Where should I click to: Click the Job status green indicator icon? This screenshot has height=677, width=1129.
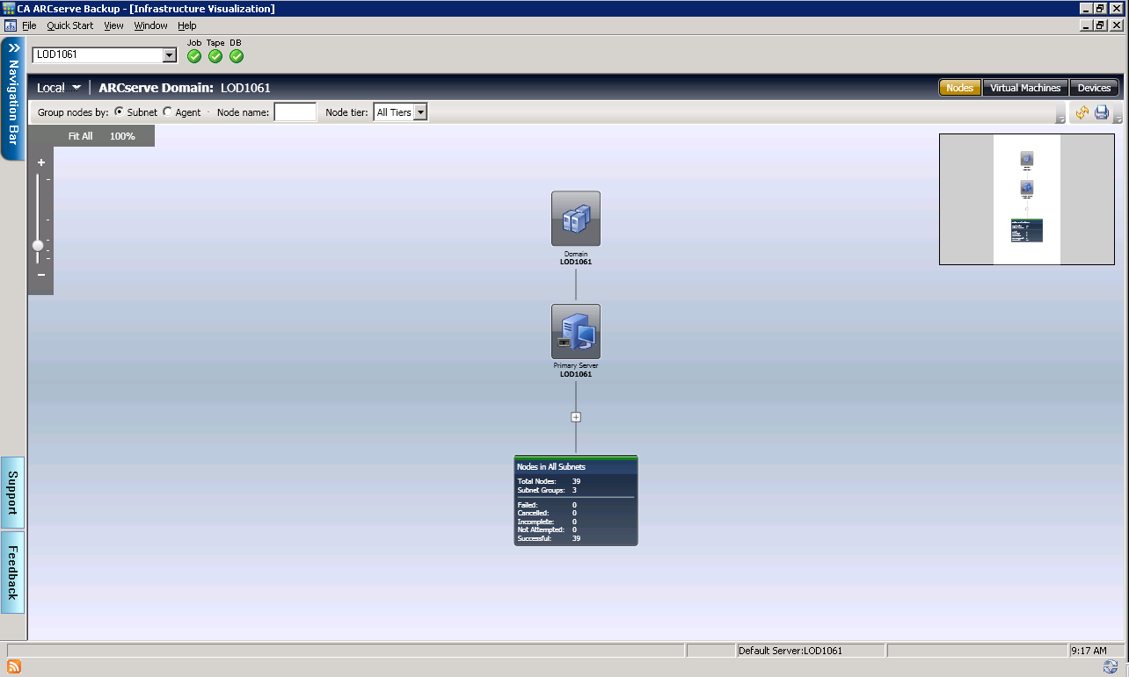coord(193,56)
